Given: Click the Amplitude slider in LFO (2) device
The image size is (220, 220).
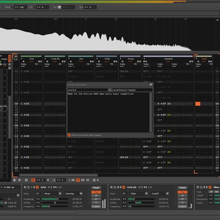Looking at the screenshot, I should pos(141,199).
